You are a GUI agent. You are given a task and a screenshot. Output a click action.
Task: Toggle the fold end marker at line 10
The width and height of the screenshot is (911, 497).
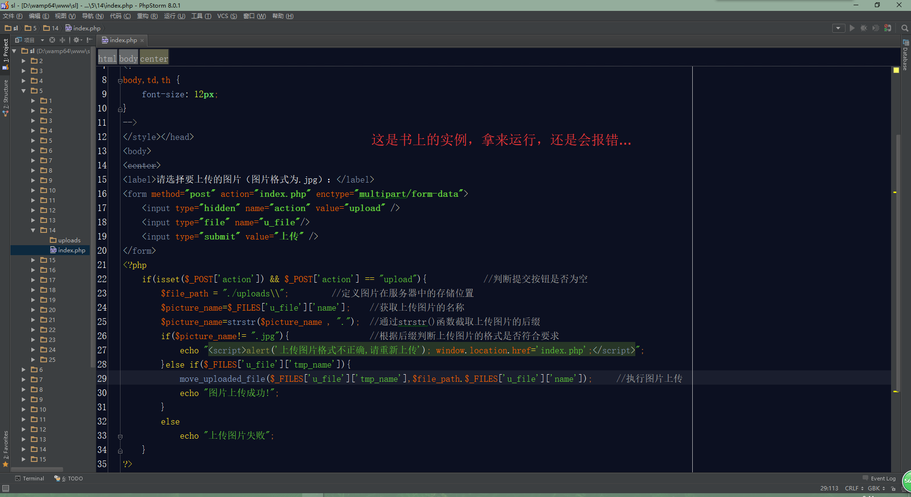coord(120,109)
